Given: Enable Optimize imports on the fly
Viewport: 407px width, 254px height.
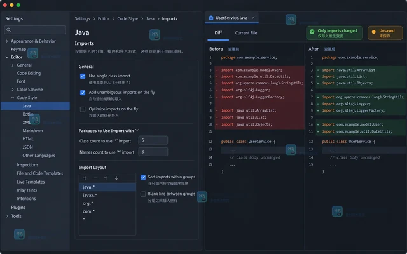Looking at the screenshot, I should (x=83, y=109).
